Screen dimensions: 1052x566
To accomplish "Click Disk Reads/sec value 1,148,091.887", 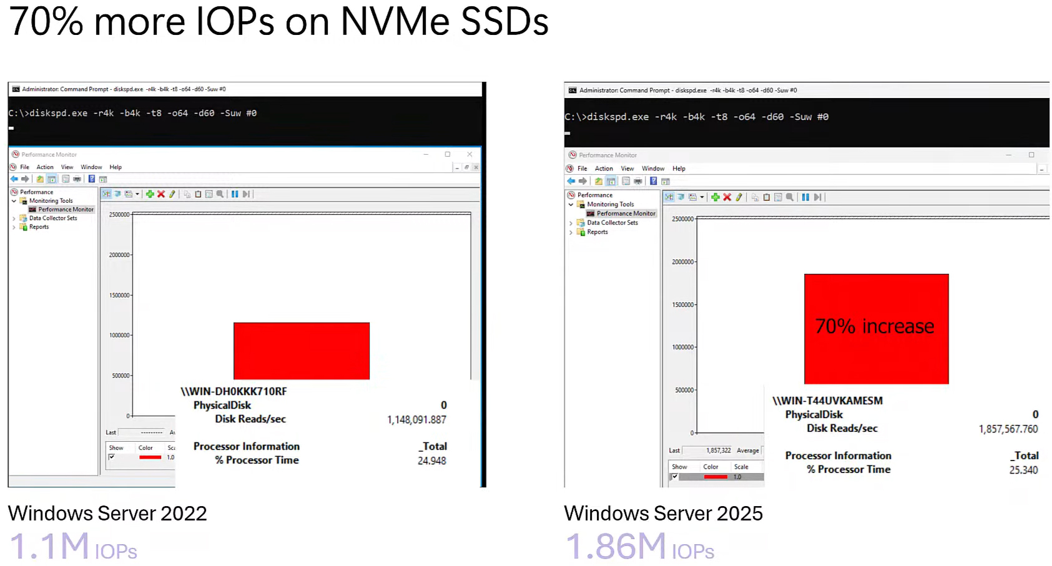I will [416, 419].
